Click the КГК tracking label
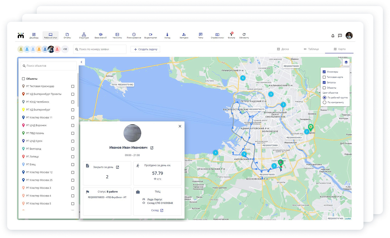 (158, 179)
